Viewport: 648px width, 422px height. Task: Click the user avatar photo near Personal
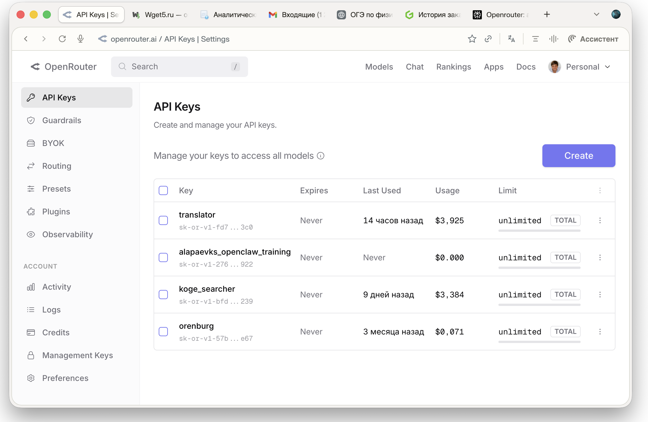pyautogui.click(x=554, y=67)
